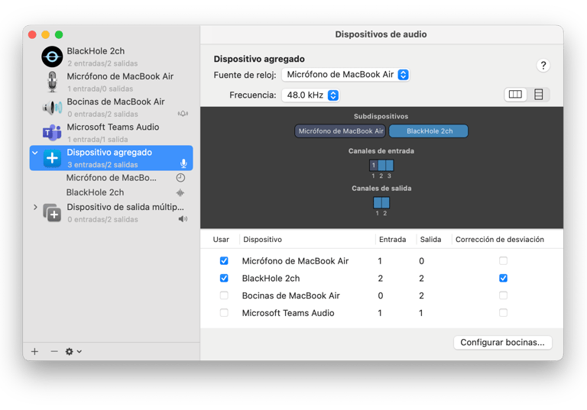Switch to stacked rows layout view
This screenshot has height=410, width=587.
[x=538, y=94]
